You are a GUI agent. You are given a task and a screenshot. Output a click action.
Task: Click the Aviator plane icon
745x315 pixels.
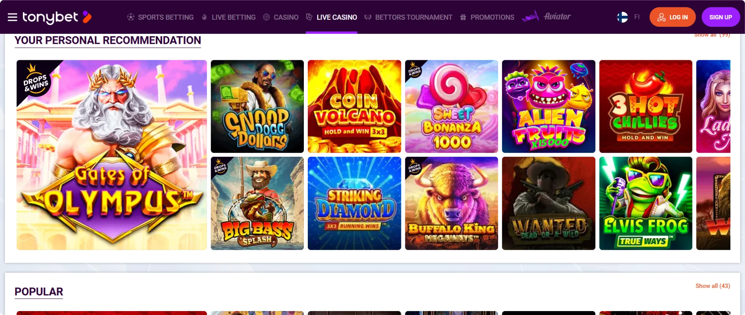click(x=530, y=17)
